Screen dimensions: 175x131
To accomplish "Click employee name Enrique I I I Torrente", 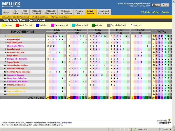I will click(17, 59).
